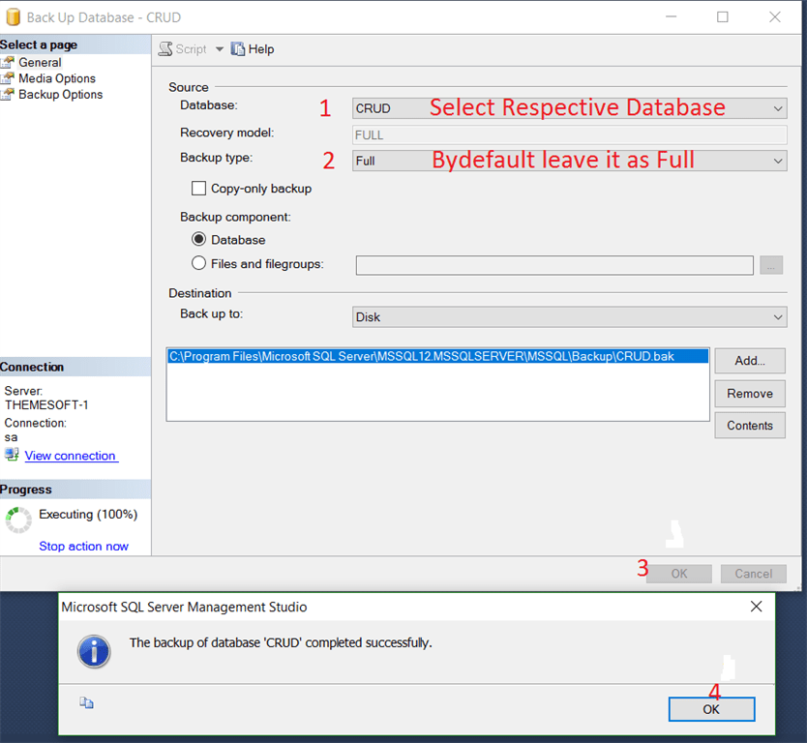Open the Backup Options page
Viewport: 807px width, 743px height.
[60, 94]
